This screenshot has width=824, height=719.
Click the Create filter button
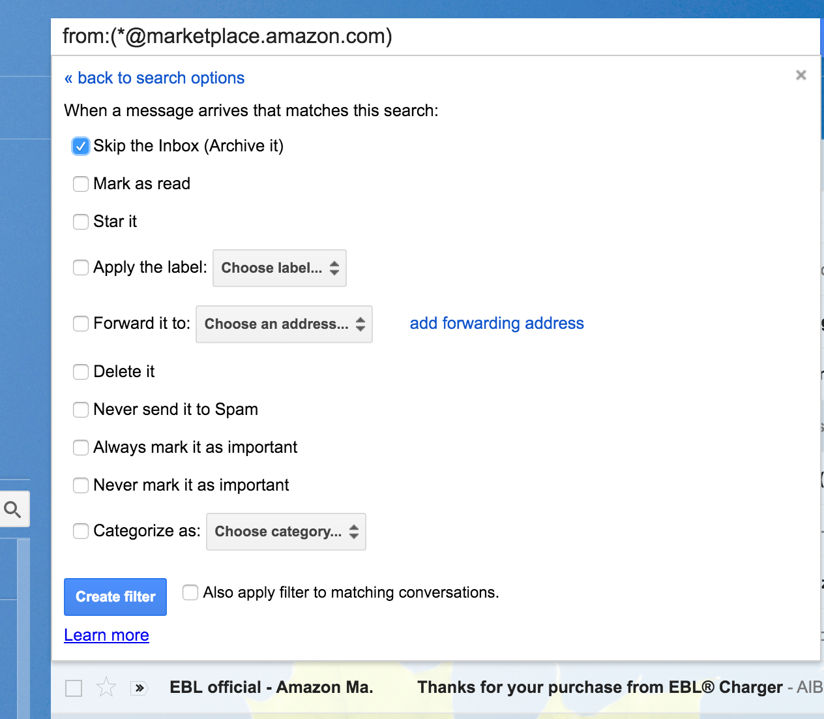[x=115, y=597]
